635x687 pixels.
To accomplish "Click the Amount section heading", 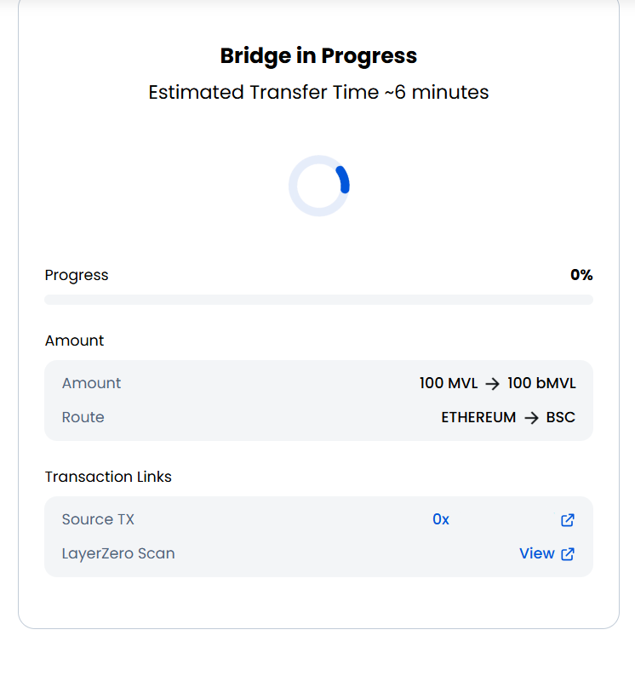I will (x=74, y=341).
